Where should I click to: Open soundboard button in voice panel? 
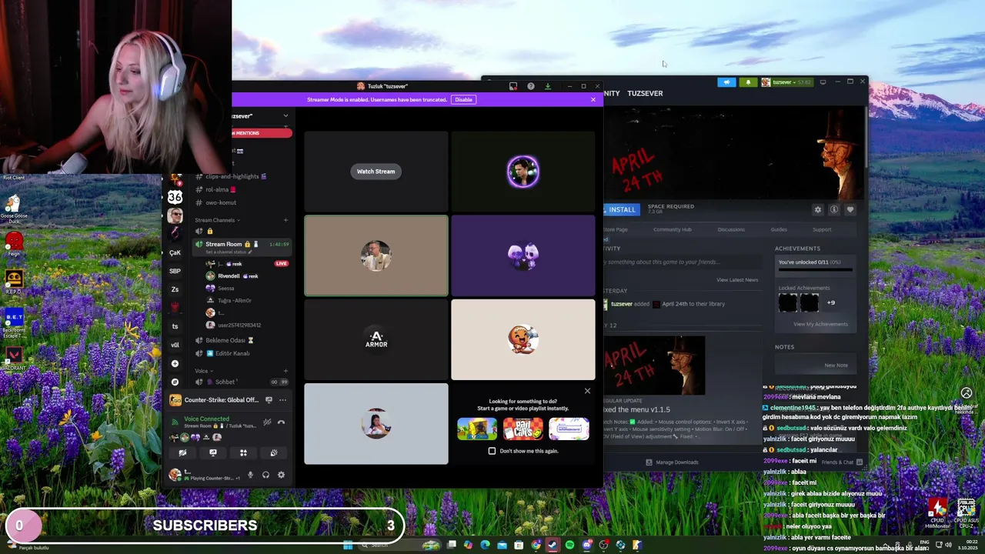(x=273, y=452)
